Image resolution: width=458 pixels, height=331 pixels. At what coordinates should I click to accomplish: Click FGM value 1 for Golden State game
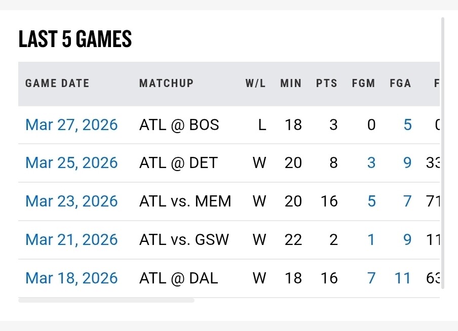tap(371, 239)
